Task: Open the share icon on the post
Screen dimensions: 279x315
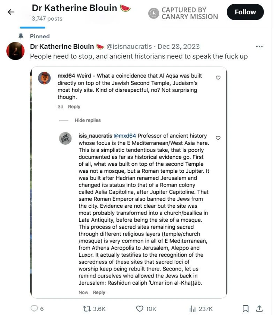Action: (259, 308)
